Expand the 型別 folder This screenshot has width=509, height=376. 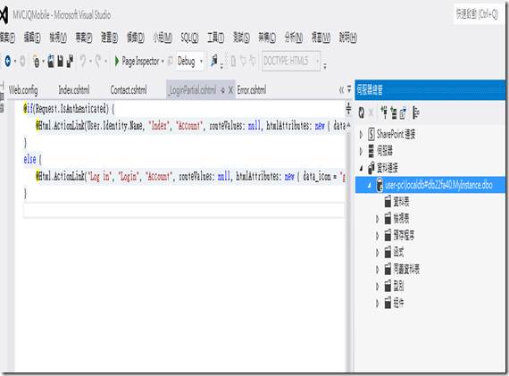377,287
